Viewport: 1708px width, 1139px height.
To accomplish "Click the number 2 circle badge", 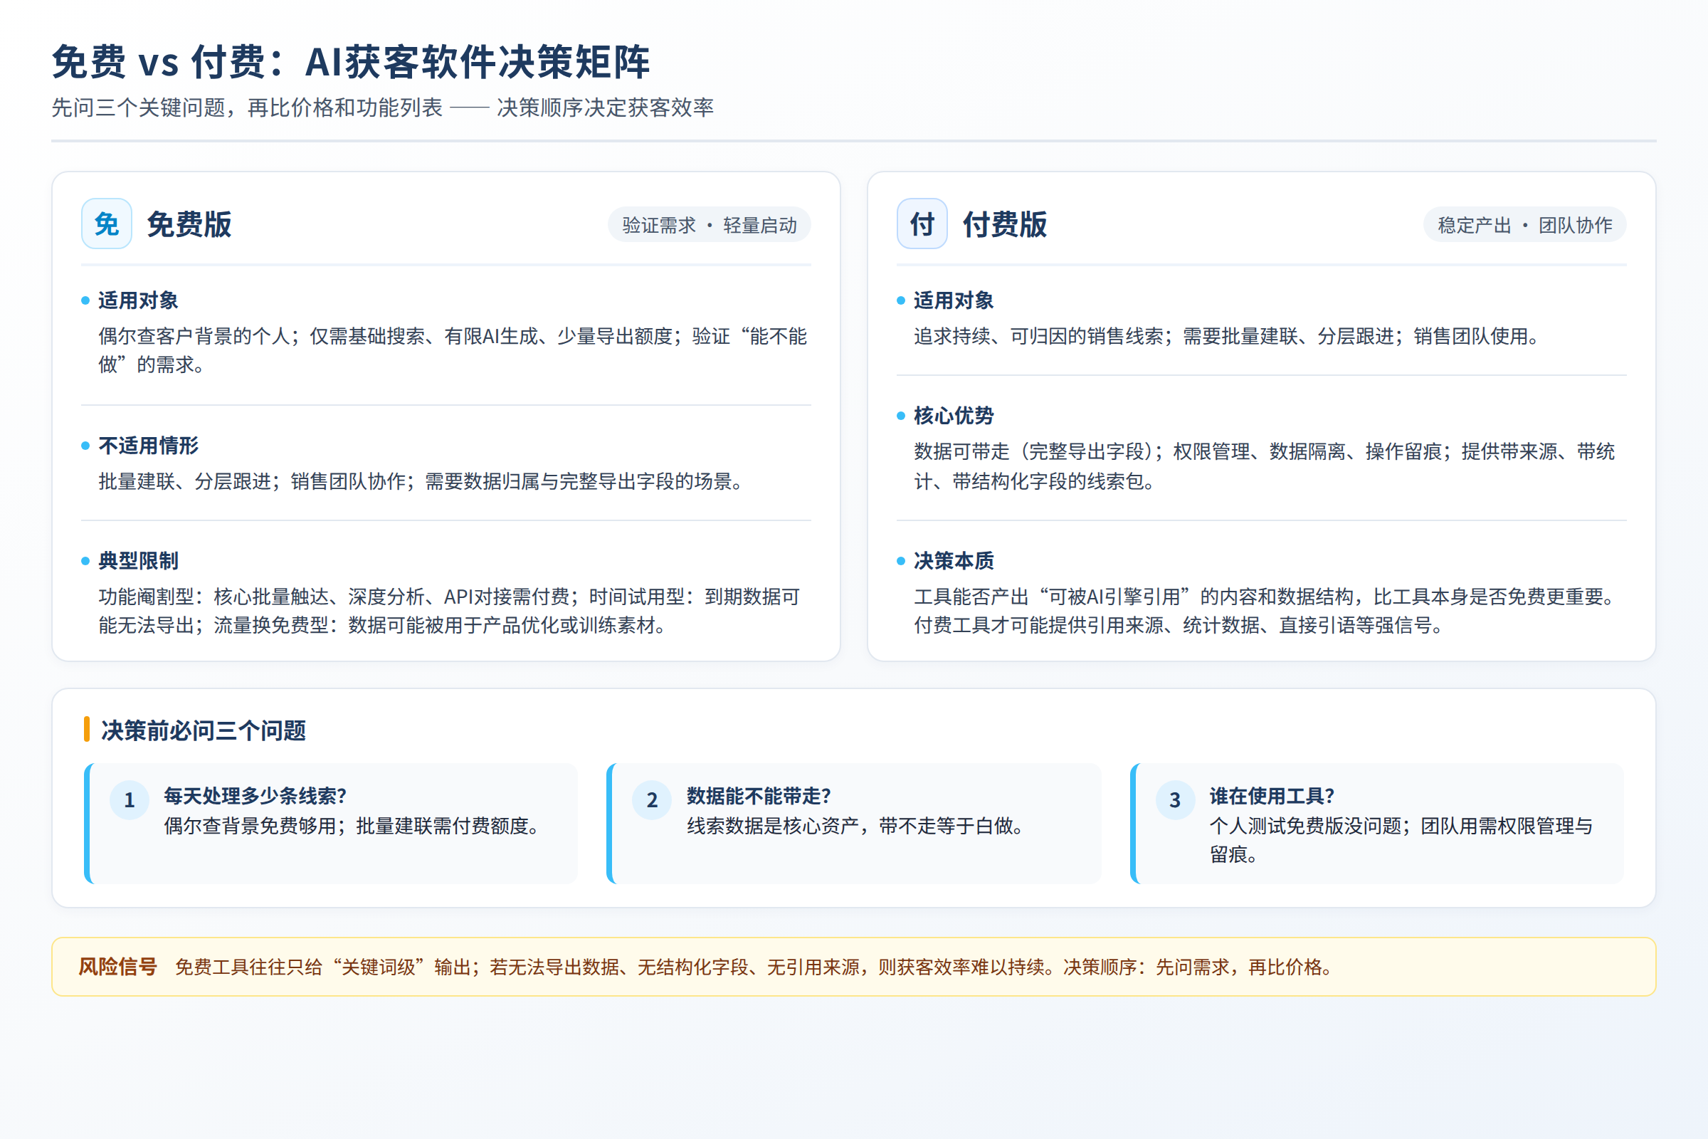I will click(x=652, y=799).
